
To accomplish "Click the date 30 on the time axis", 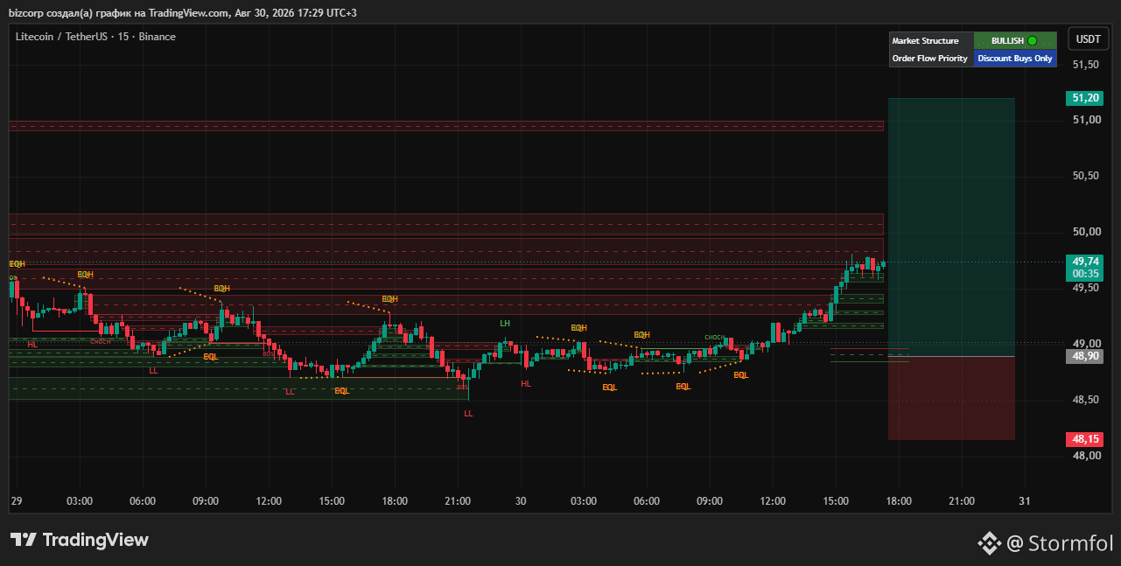I will (521, 501).
